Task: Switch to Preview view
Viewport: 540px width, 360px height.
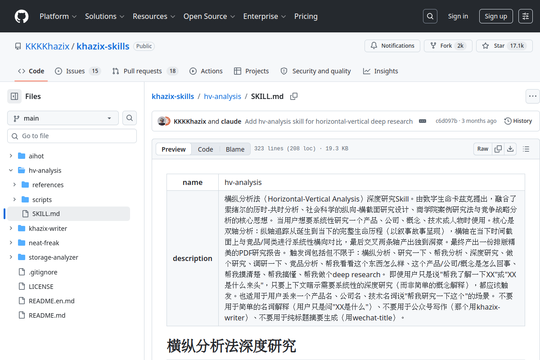Action: [174, 149]
